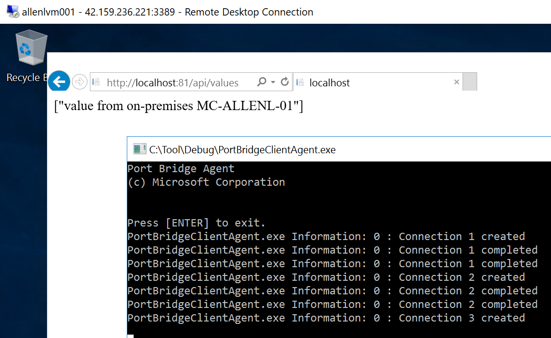Image resolution: width=551 pixels, height=338 pixels.
Task: Close the localhost browser tab
Action: coord(456,82)
